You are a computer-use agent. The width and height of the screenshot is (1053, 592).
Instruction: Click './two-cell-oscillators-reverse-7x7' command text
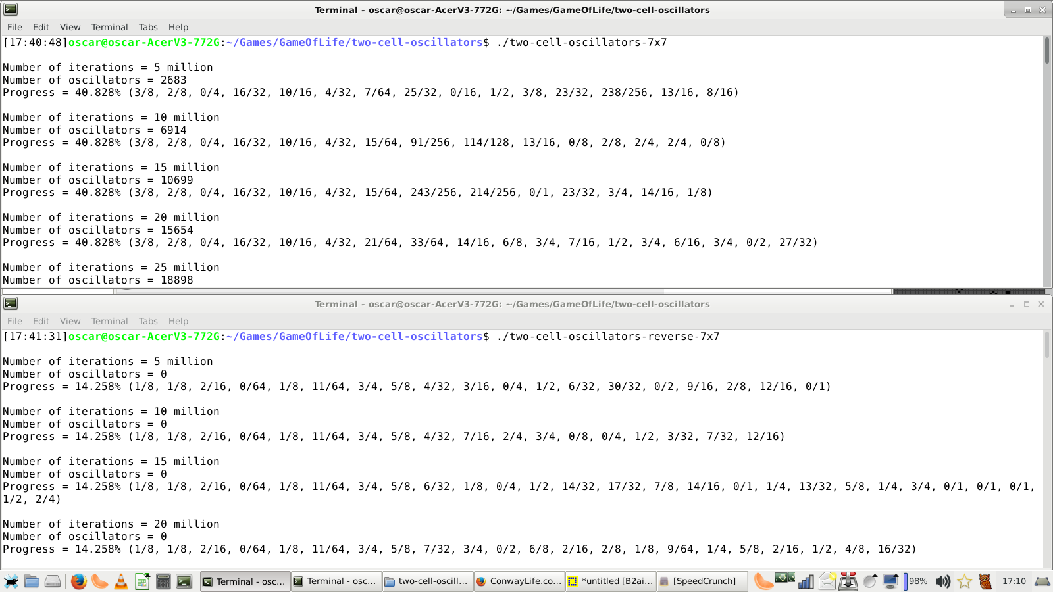coord(608,337)
